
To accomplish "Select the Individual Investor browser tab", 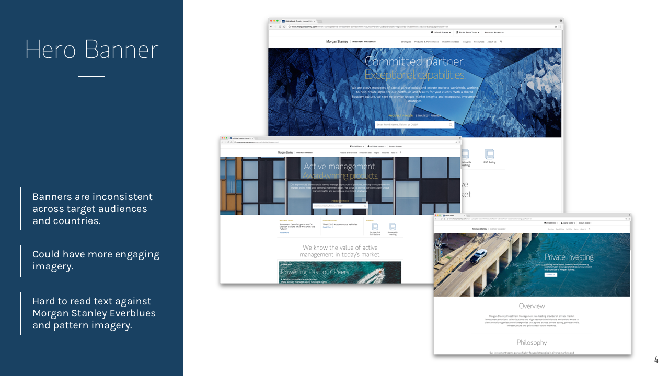I will [241, 138].
